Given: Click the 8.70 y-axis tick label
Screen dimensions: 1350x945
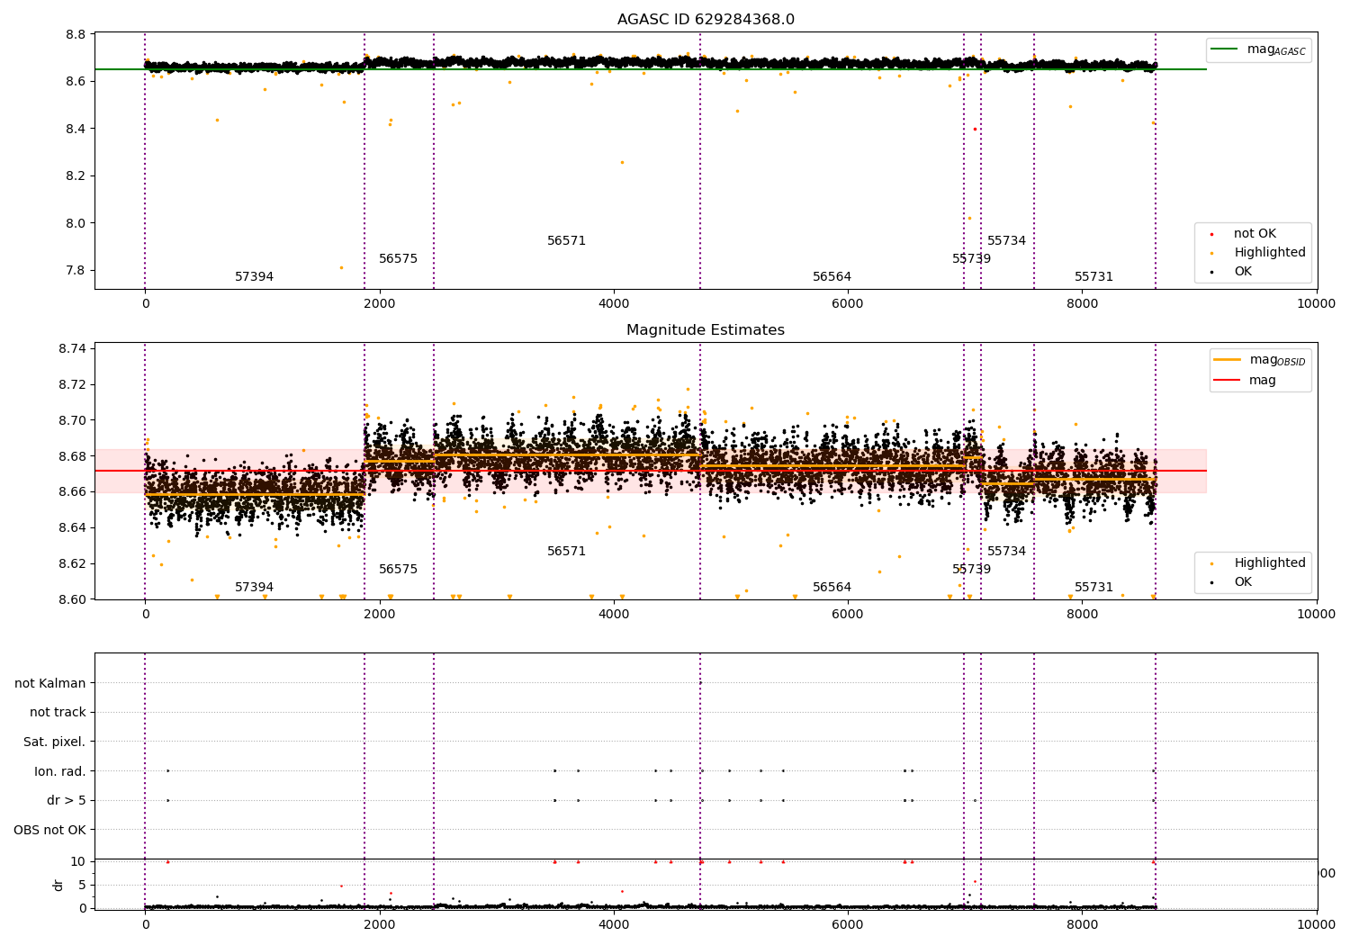Looking at the screenshot, I should (x=73, y=420).
